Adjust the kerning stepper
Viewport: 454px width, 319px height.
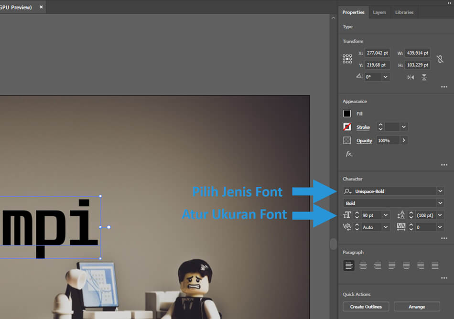tap(357, 227)
